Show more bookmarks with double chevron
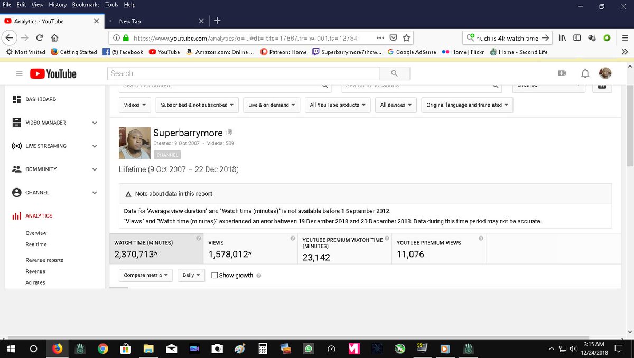Screen dimensions: 634x358 click(x=624, y=52)
